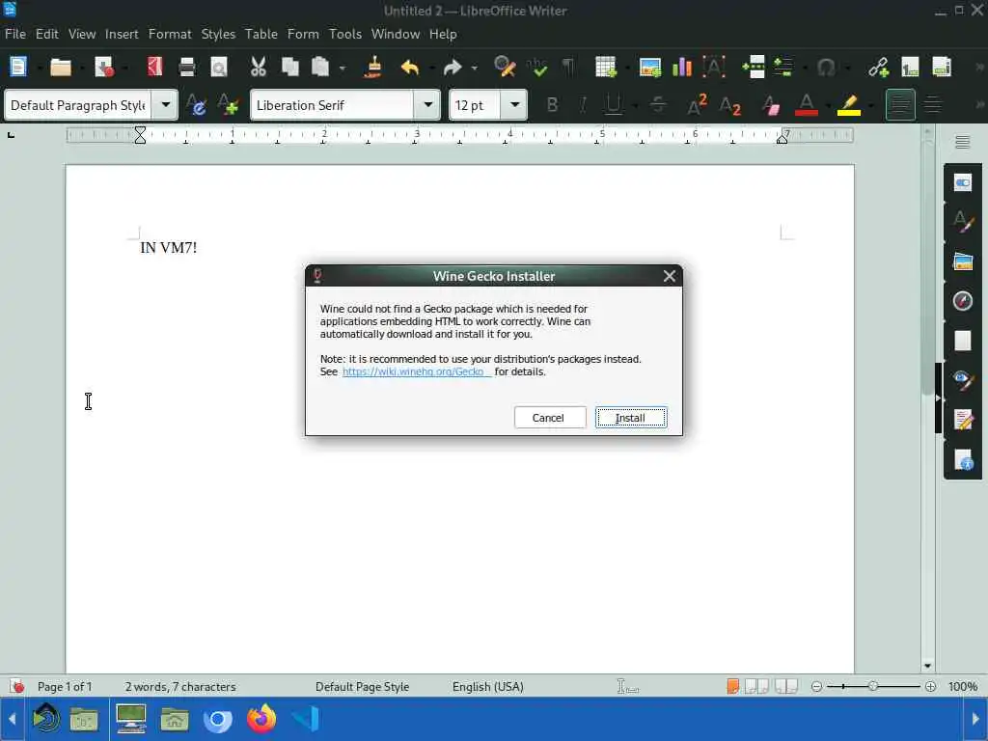Image resolution: width=988 pixels, height=741 pixels.
Task: Clone formatting with paintbrush icon
Action: [373, 67]
